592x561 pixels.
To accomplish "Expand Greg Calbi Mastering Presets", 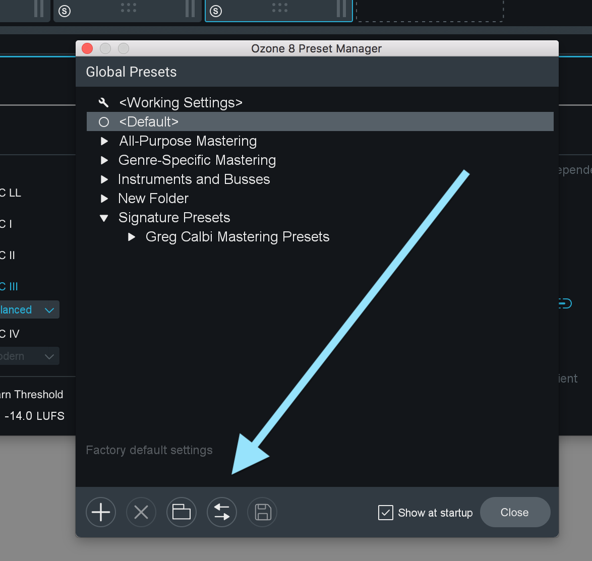I will pos(132,237).
